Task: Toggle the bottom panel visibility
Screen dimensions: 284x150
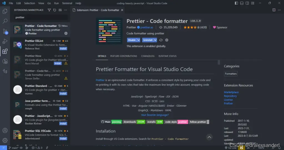Action: coord(242,3)
